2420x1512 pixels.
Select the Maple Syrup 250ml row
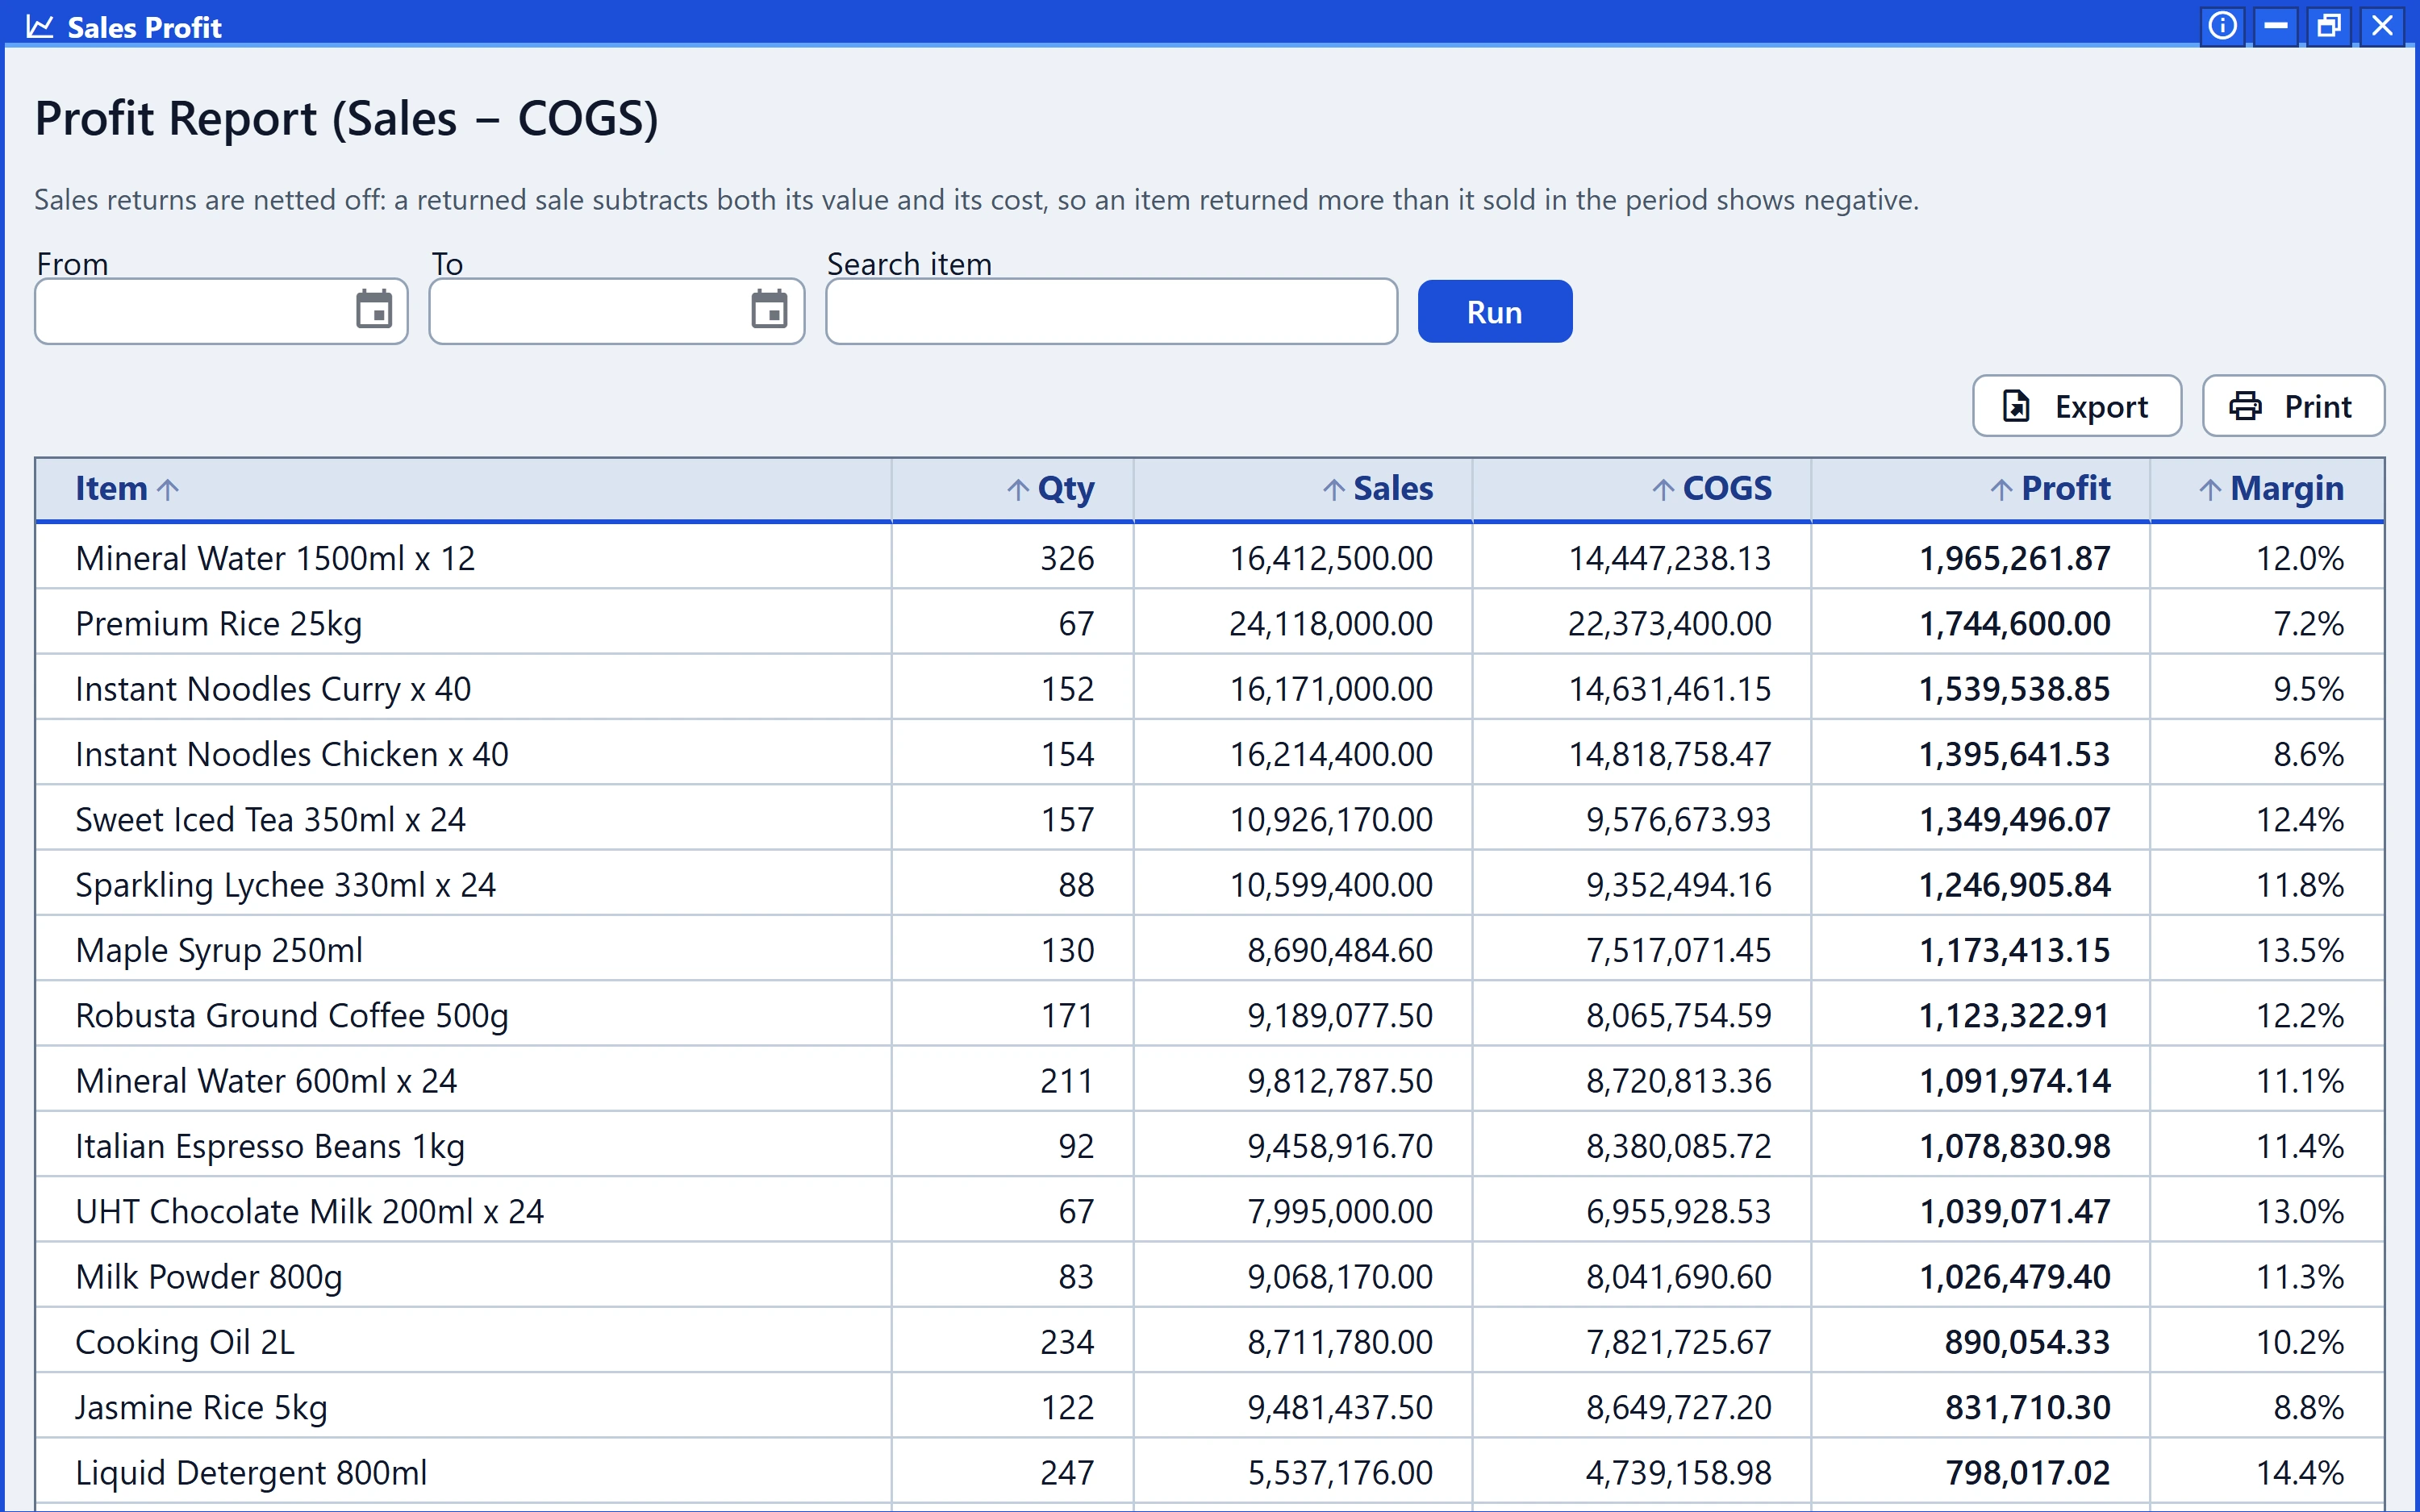click(x=1210, y=950)
